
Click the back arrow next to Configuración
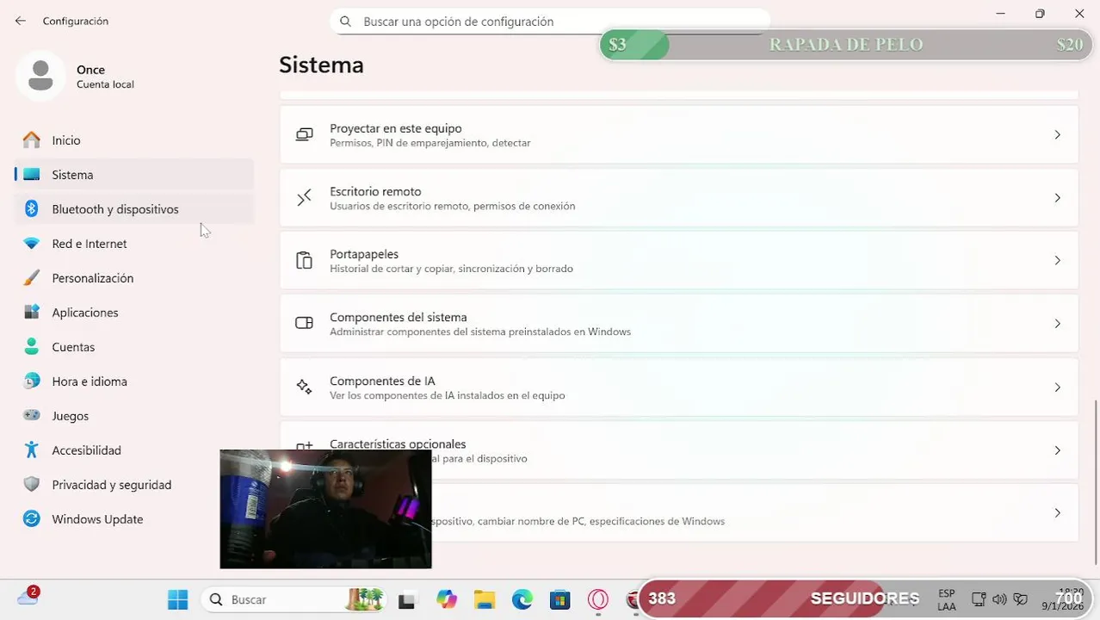[x=21, y=21]
